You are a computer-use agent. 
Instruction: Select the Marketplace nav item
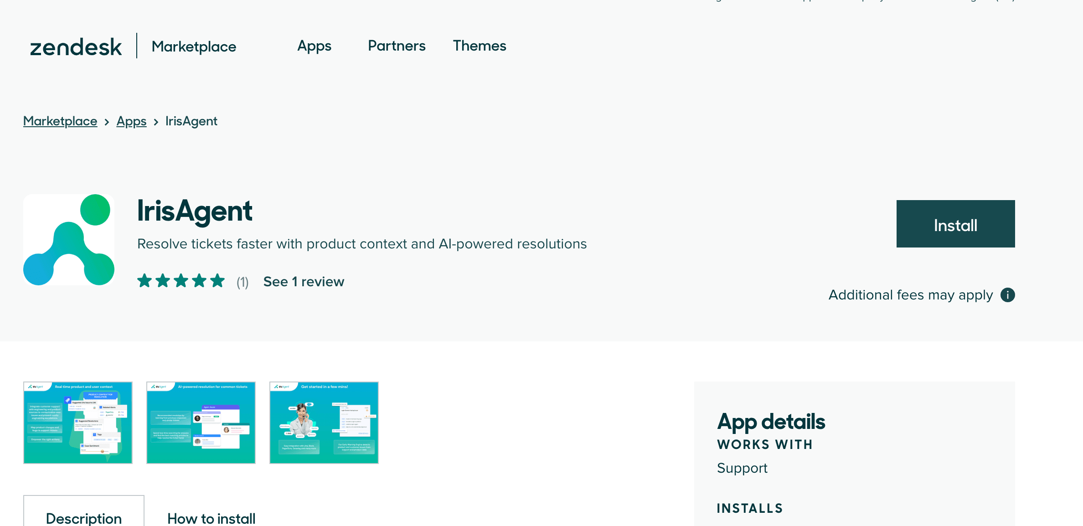coord(194,46)
